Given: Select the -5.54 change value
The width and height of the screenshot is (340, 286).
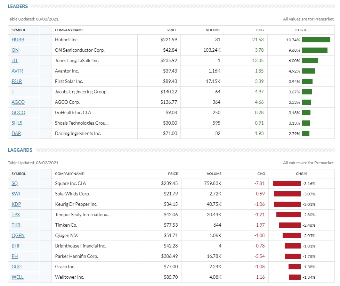Looking at the screenshot, I should [x=259, y=256].
